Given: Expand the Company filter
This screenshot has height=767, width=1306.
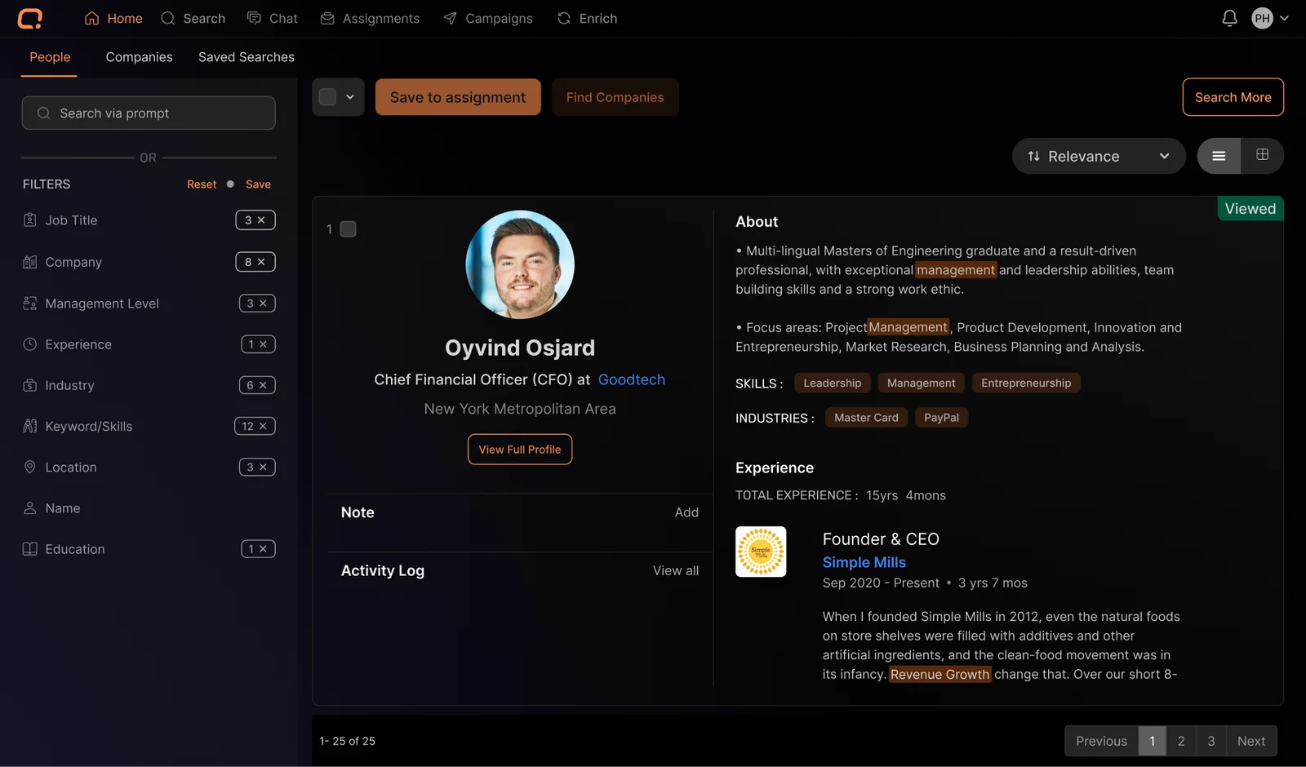Looking at the screenshot, I should pos(73,262).
